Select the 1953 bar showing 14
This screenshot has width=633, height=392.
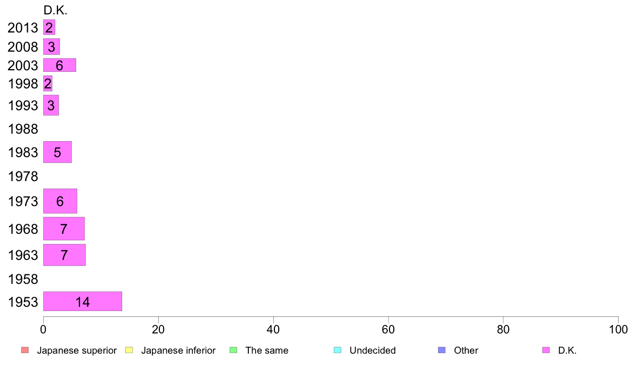[83, 301]
